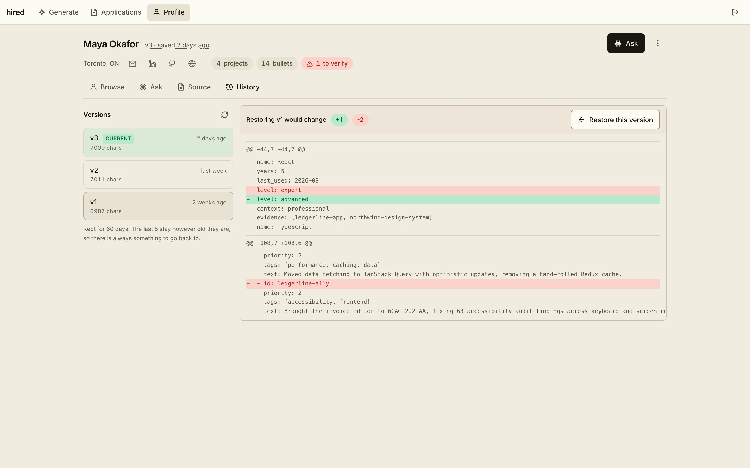Go to Applications in top navigation
The height and width of the screenshot is (468, 750).
pos(116,12)
